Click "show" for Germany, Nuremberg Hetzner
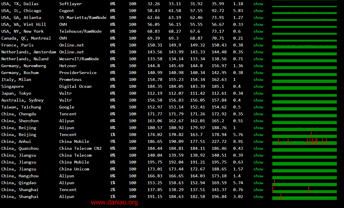This screenshot has width=344, height=208. tap(258, 66)
